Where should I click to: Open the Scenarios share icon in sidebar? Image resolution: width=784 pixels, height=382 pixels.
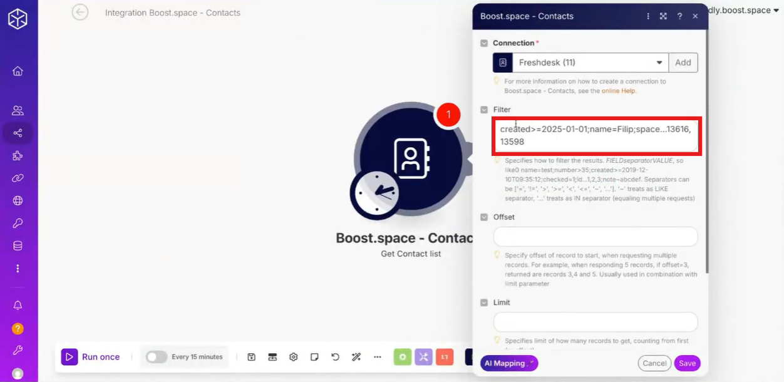click(18, 133)
